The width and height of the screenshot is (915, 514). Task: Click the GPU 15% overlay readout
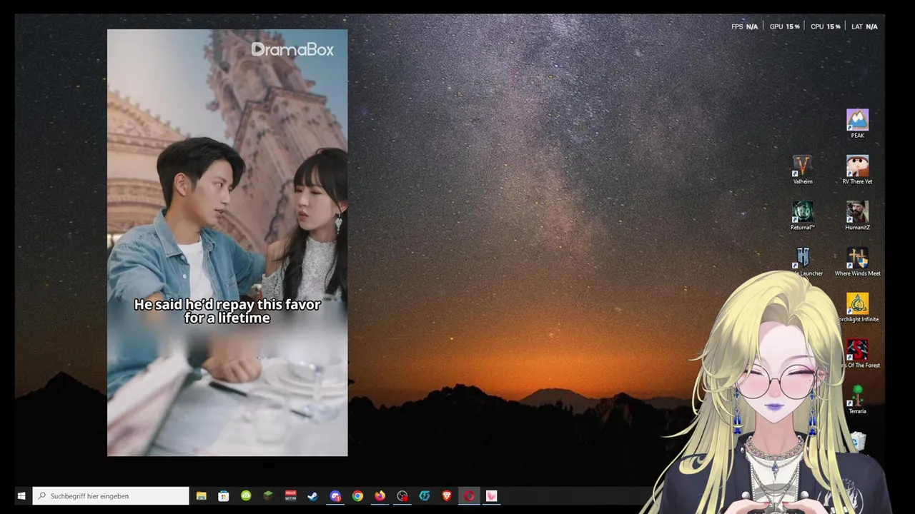pos(784,26)
